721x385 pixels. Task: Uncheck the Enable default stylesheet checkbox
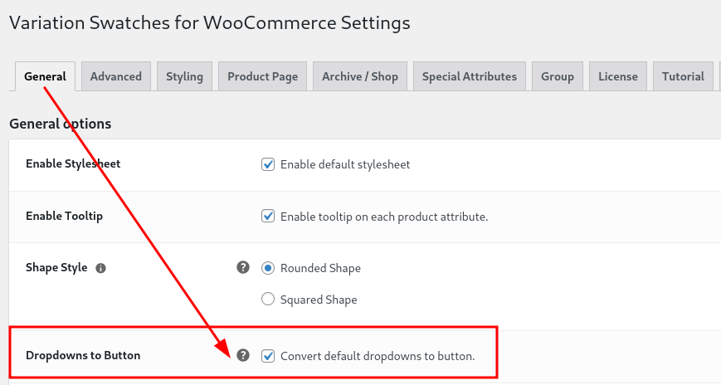tap(268, 164)
